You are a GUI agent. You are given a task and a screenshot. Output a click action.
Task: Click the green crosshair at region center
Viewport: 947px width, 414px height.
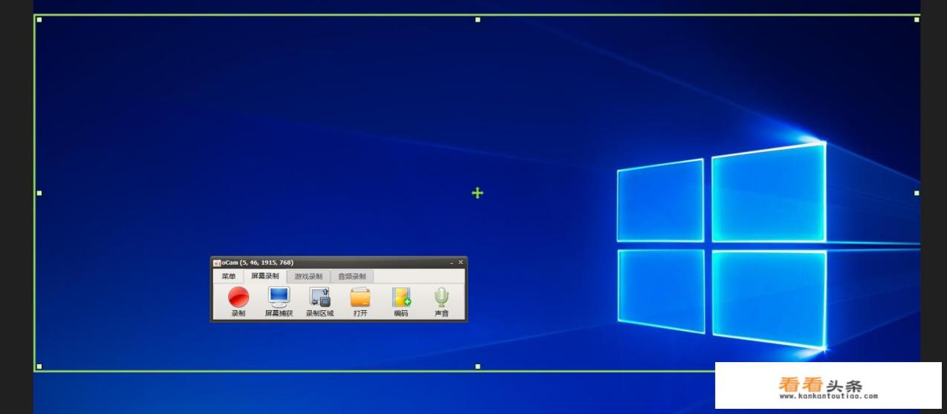[x=478, y=193]
